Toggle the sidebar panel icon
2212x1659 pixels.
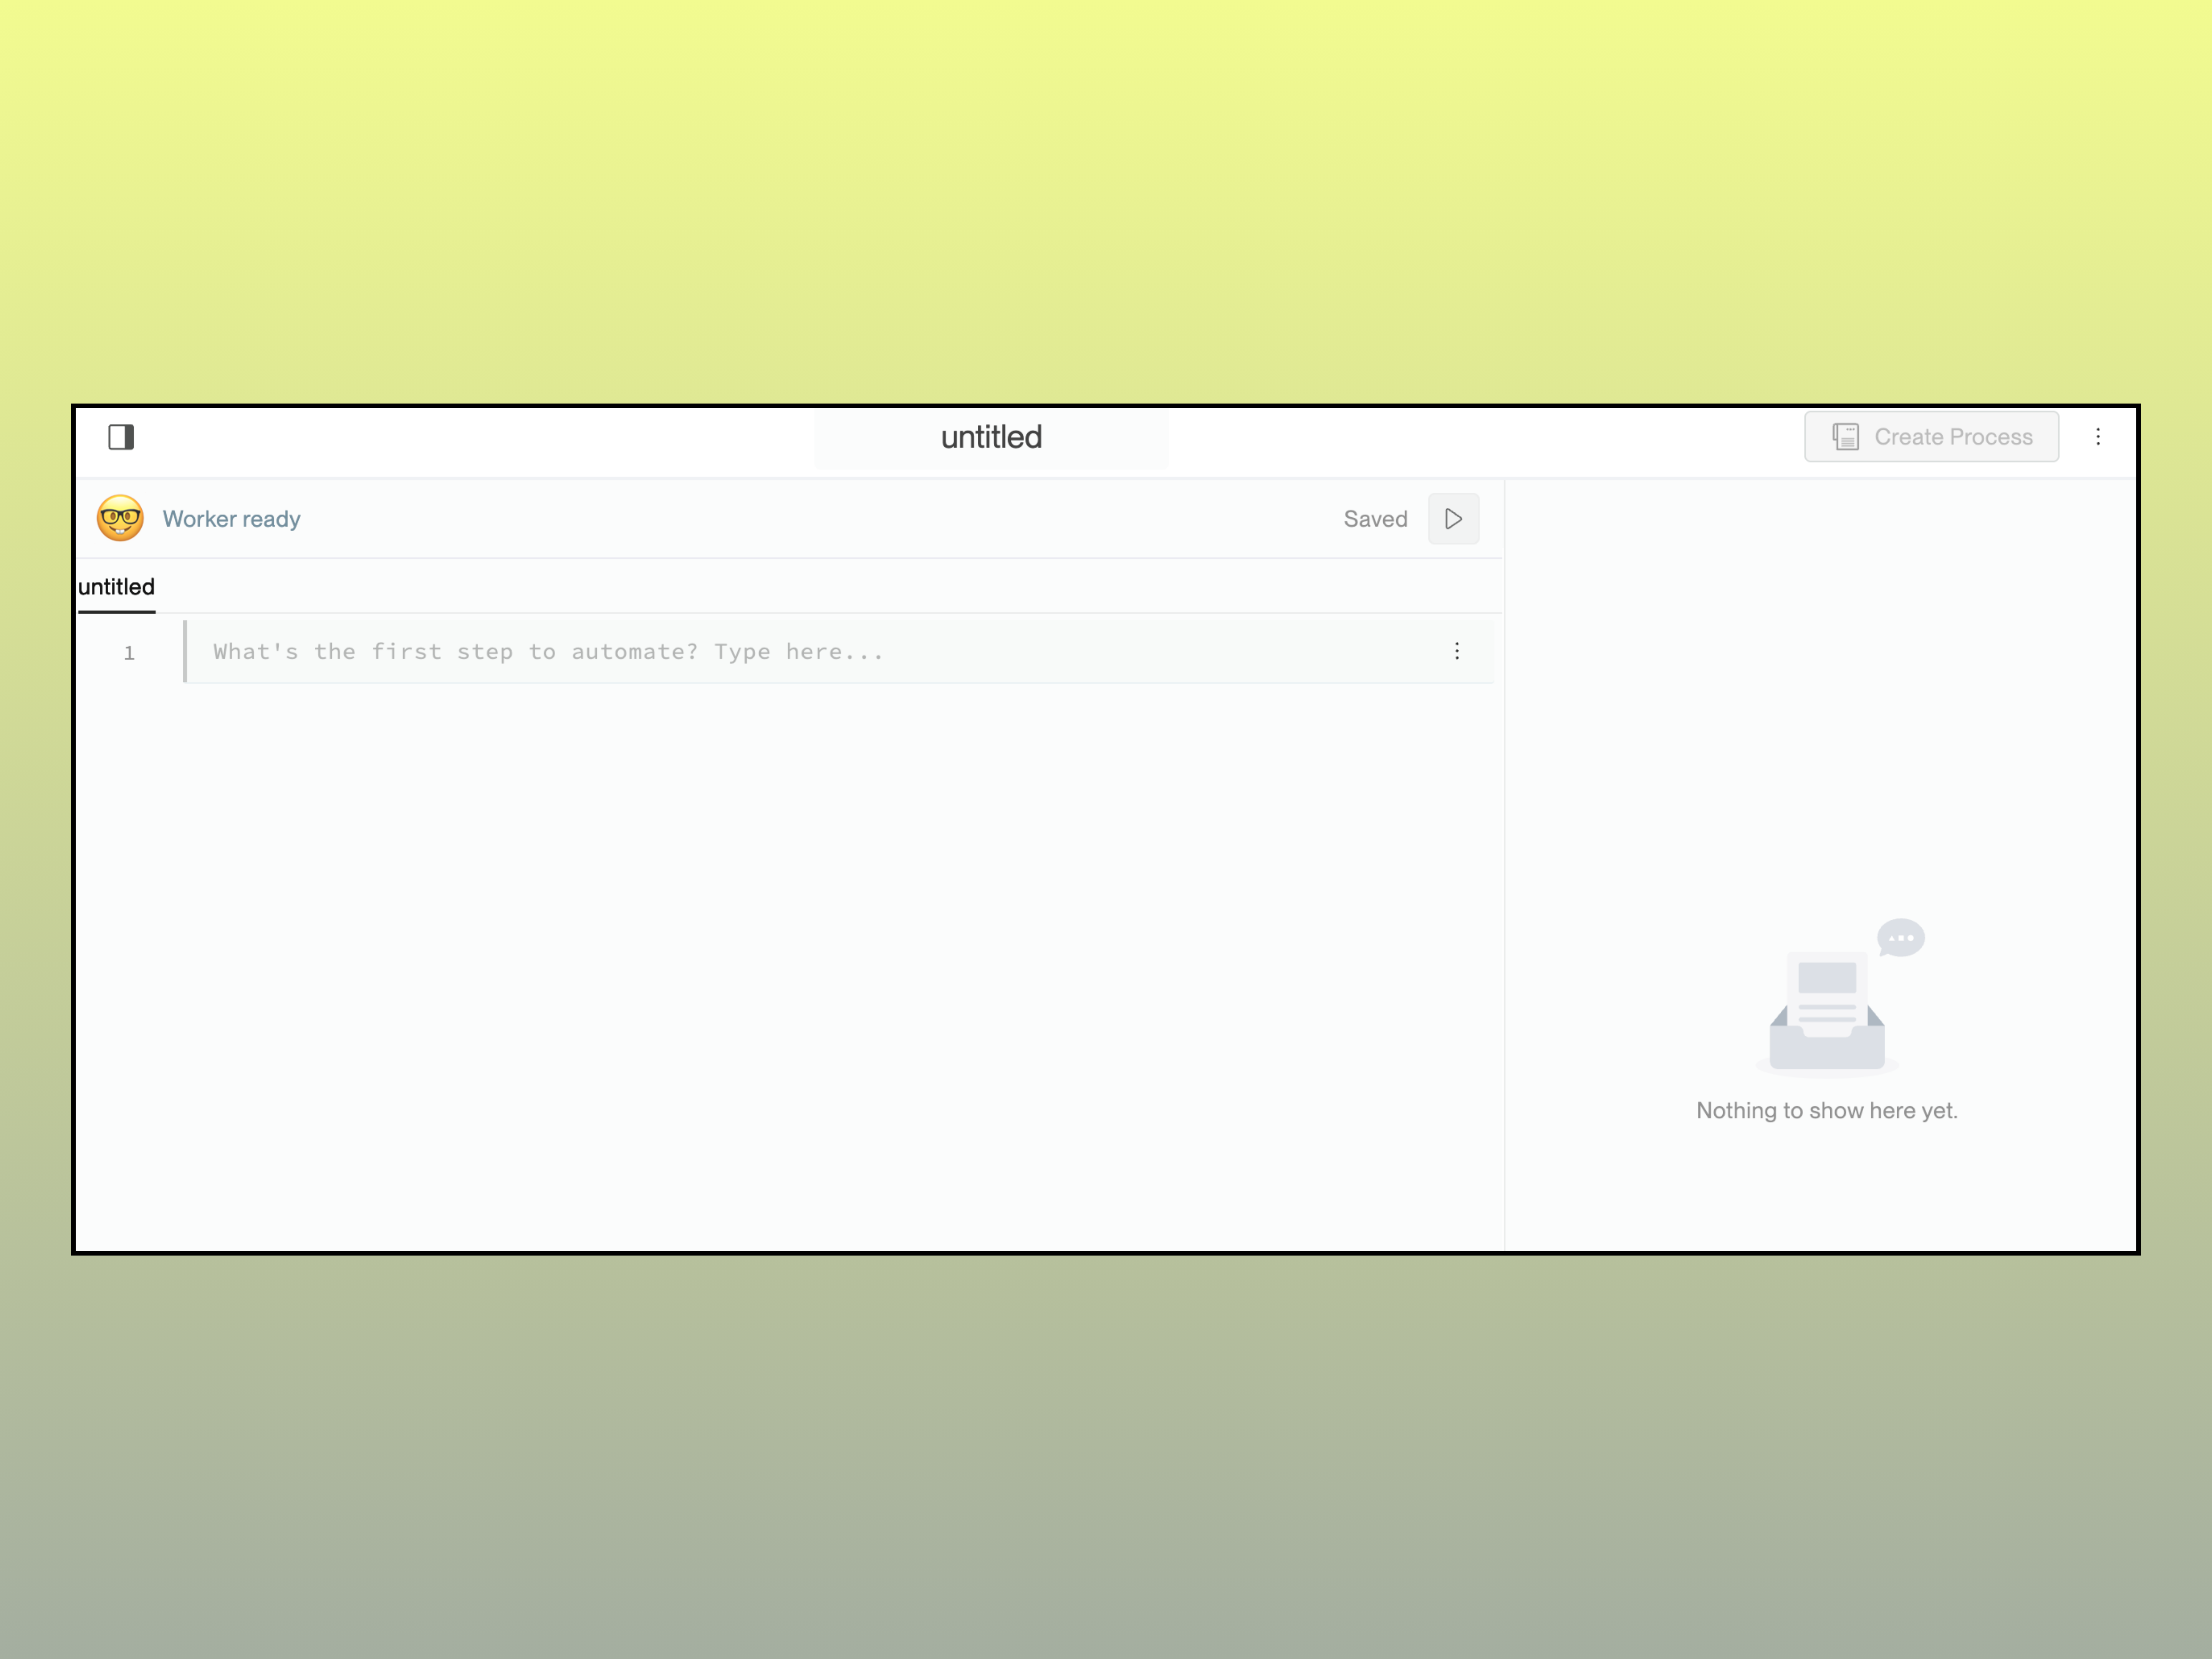click(x=121, y=437)
